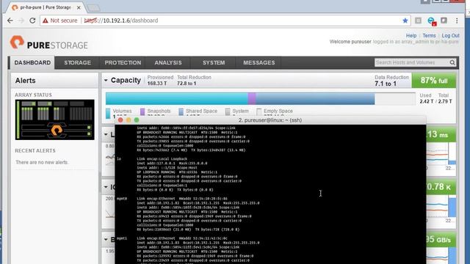Click the Not secure warning icon

46,21
